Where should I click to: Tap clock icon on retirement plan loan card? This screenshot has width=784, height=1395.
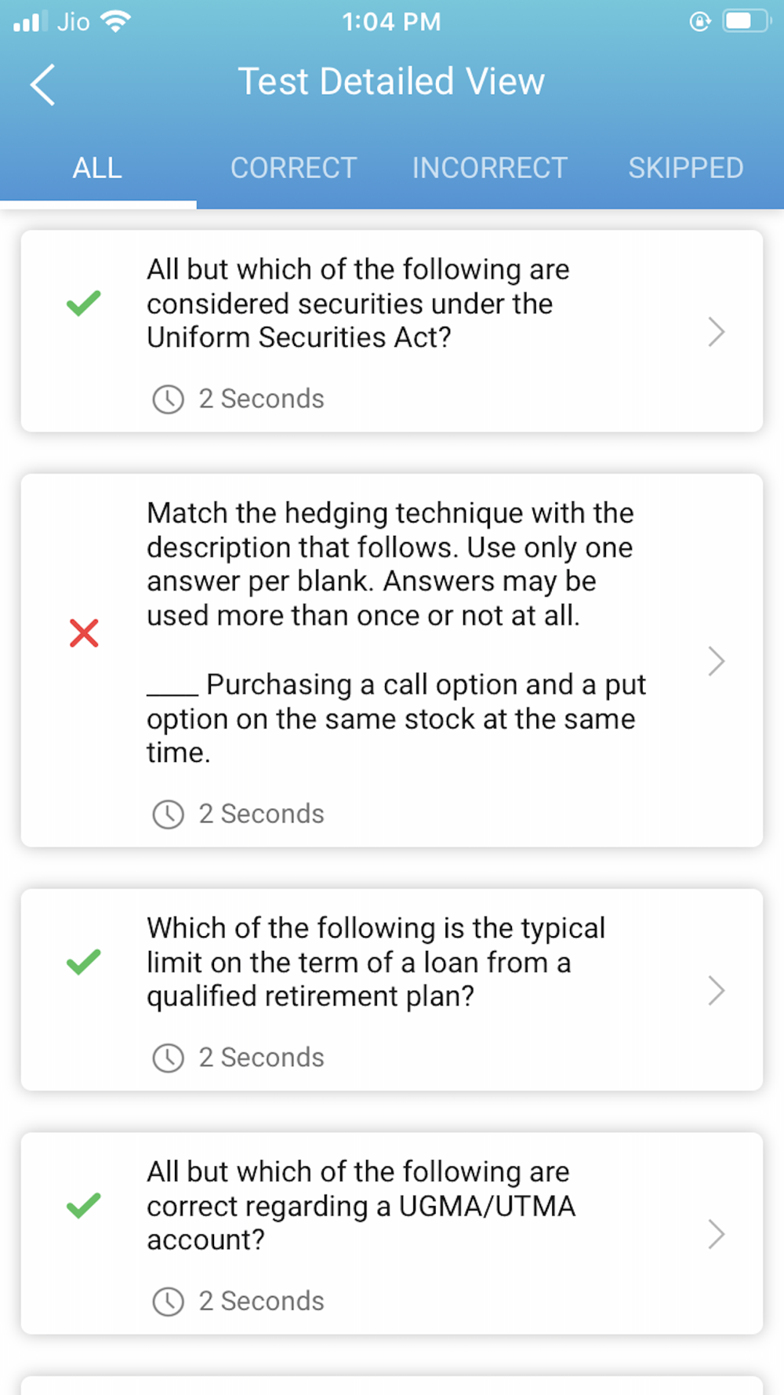click(168, 1058)
